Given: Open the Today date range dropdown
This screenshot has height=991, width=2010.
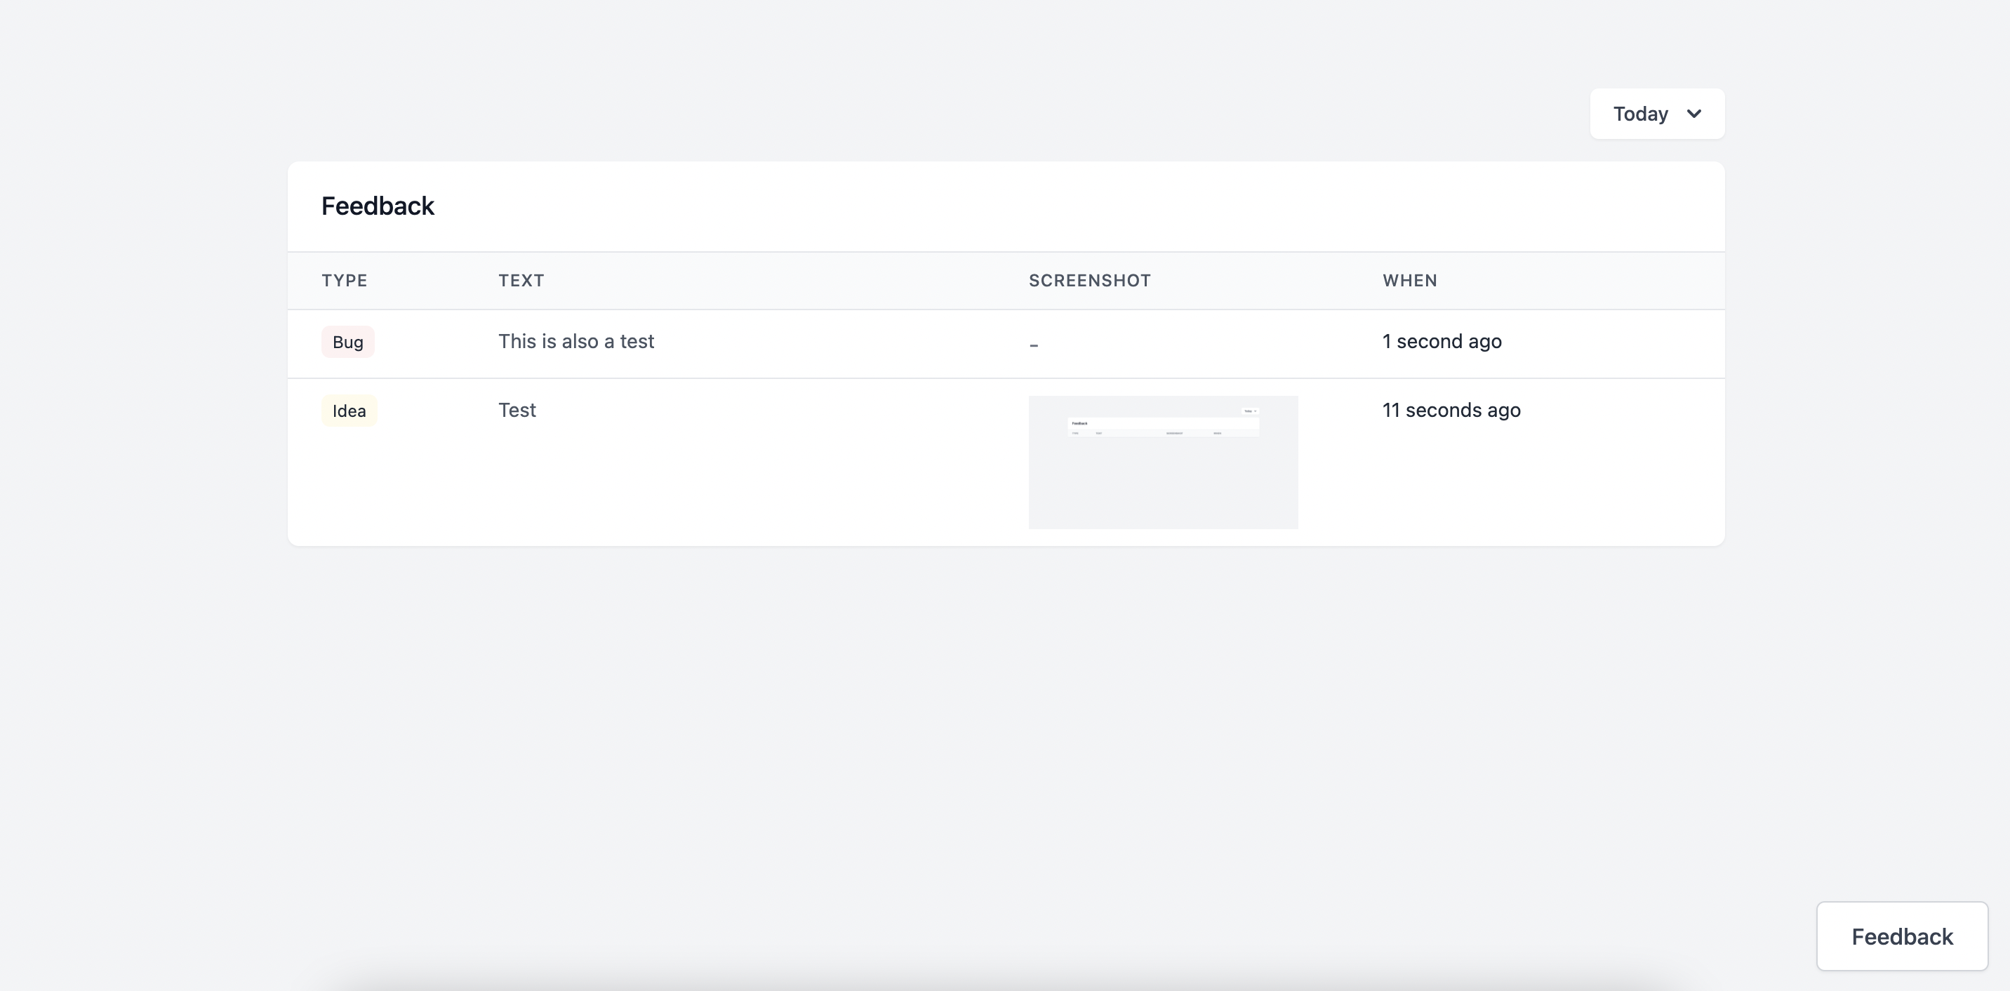Looking at the screenshot, I should tap(1656, 114).
